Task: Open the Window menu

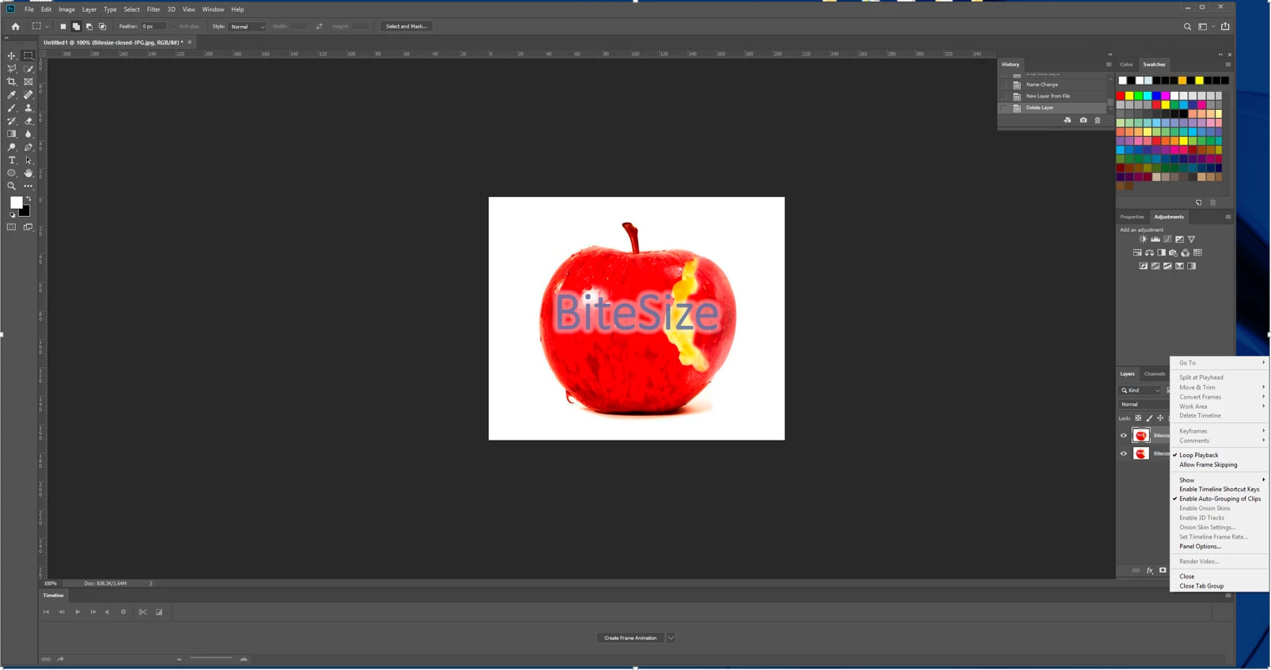Action: click(x=213, y=9)
